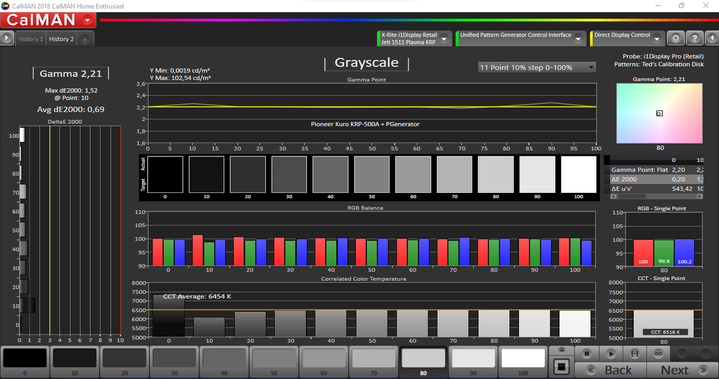Click the pattern window square icon
Screen dimensions: 719x379
(x=562, y=368)
